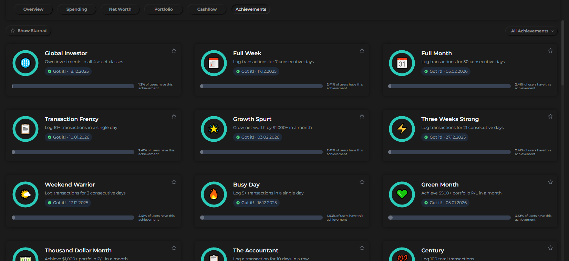Click Growth Spurt Got it 03.02.2026 badge

(x=258, y=137)
